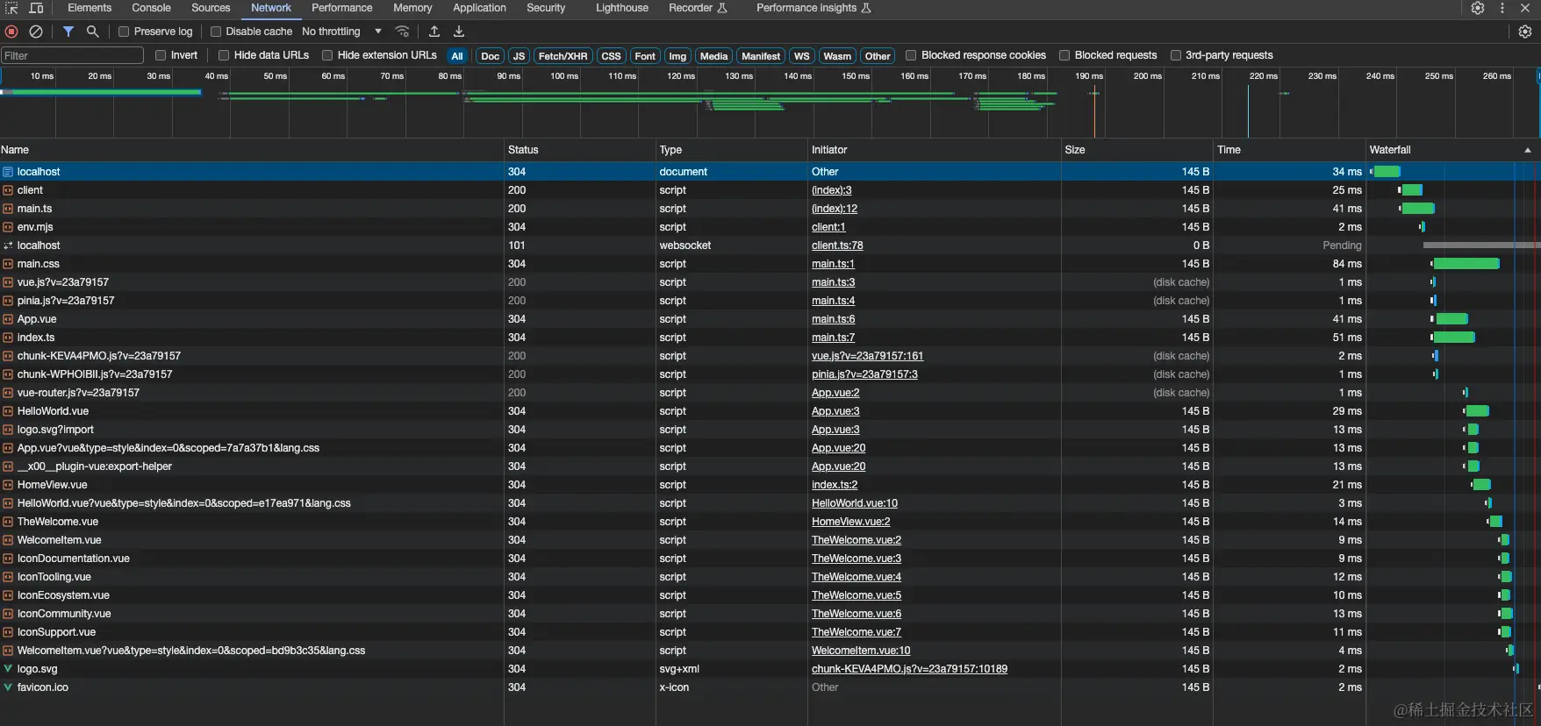The height and width of the screenshot is (726, 1541).
Task: Import HAR file upload icon
Action: (434, 32)
